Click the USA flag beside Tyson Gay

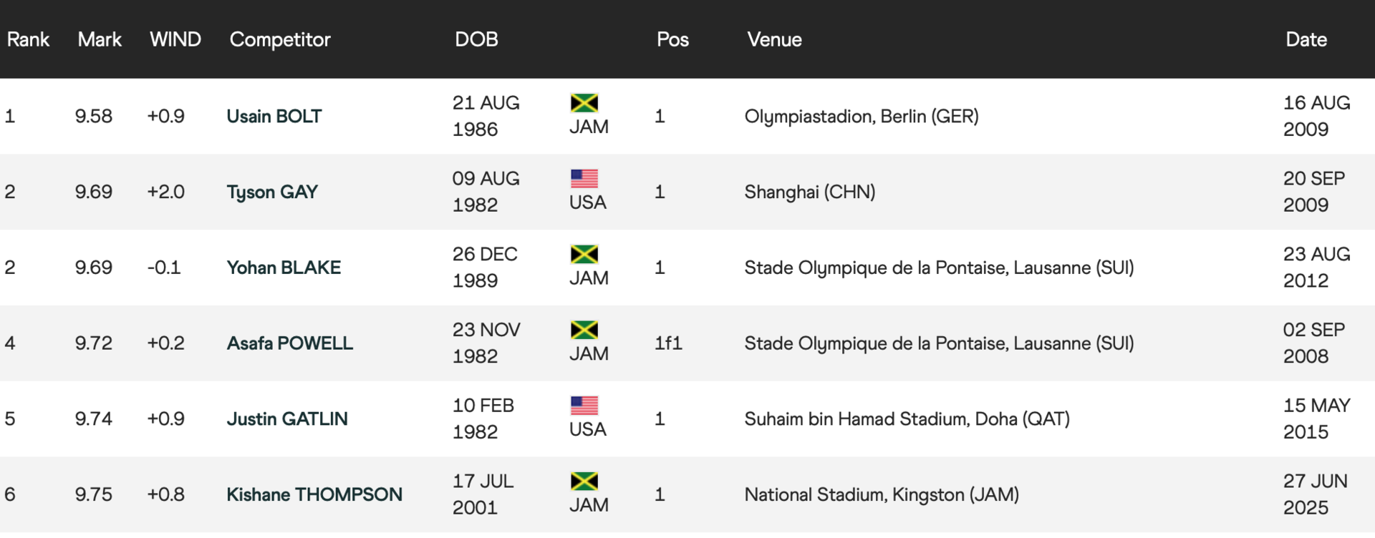tap(584, 178)
